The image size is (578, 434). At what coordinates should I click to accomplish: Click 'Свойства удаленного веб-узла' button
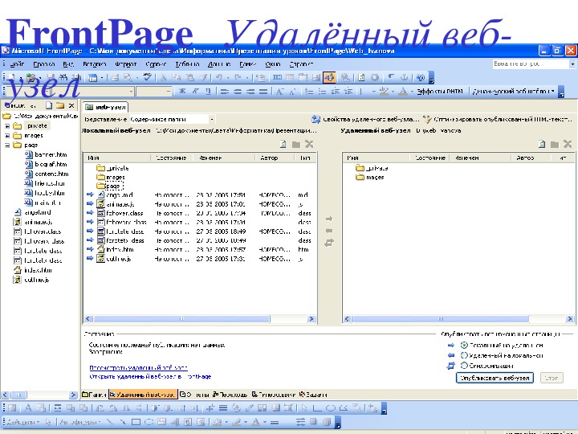(x=366, y=119)
